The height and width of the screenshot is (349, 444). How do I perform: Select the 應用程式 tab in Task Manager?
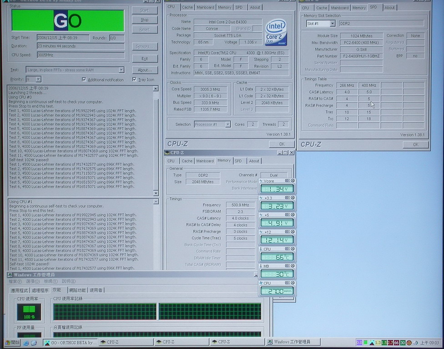(19, 290)
